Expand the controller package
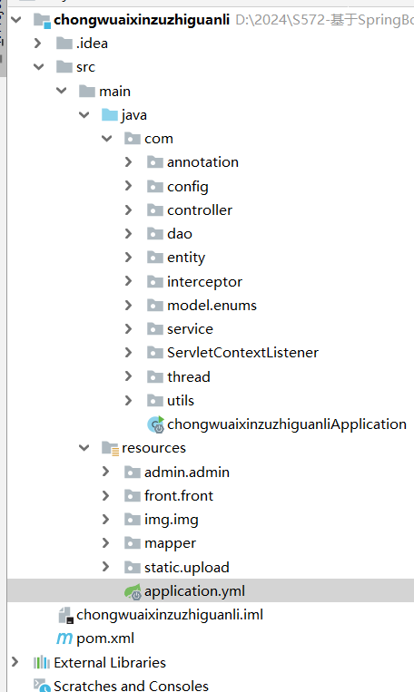Viewport: 414px width, 692px height. (x=128, y=210)
